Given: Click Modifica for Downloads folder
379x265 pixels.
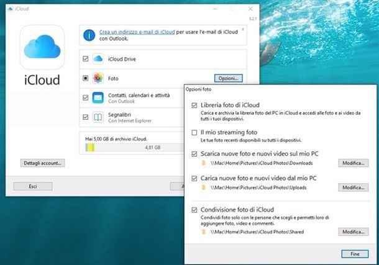Looking at the screenshot, I should [x=354, y=163].
